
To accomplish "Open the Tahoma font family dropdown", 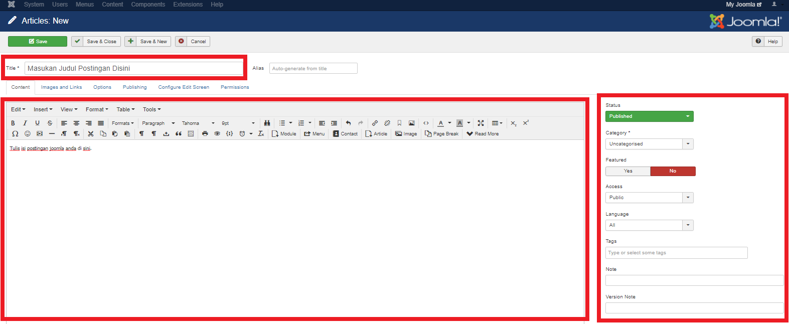I will 198,123.
